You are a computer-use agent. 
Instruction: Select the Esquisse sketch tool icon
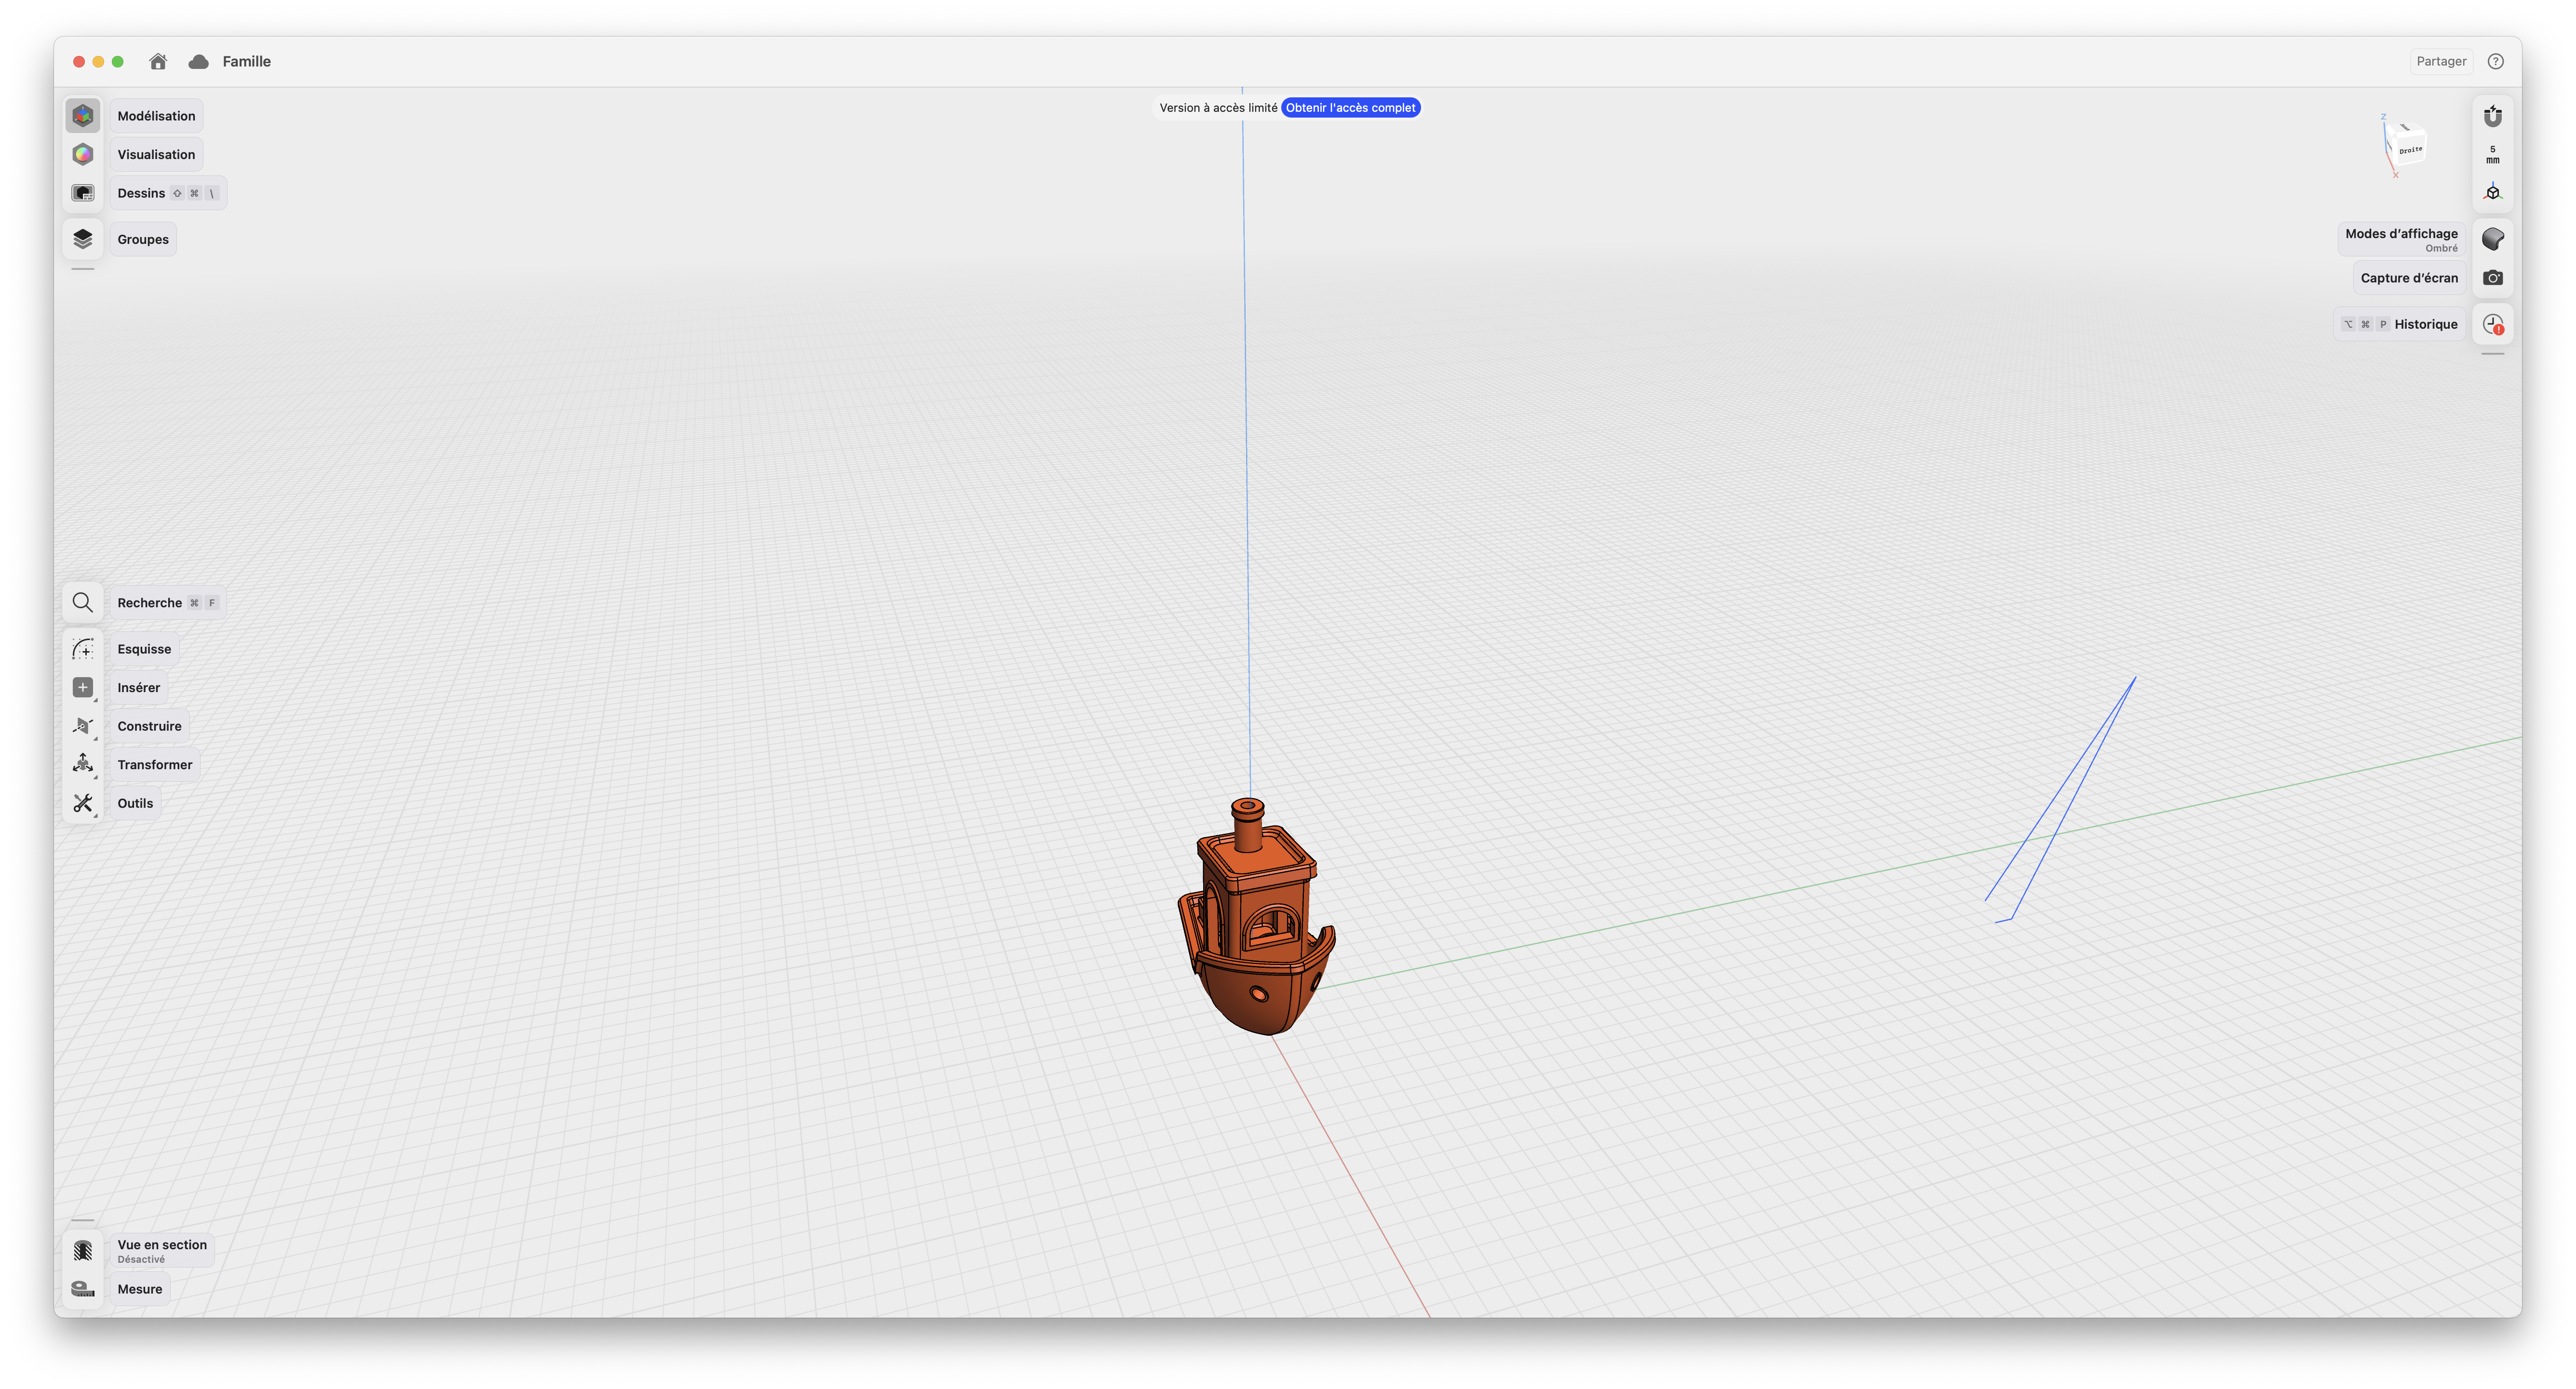click(83, 649)
